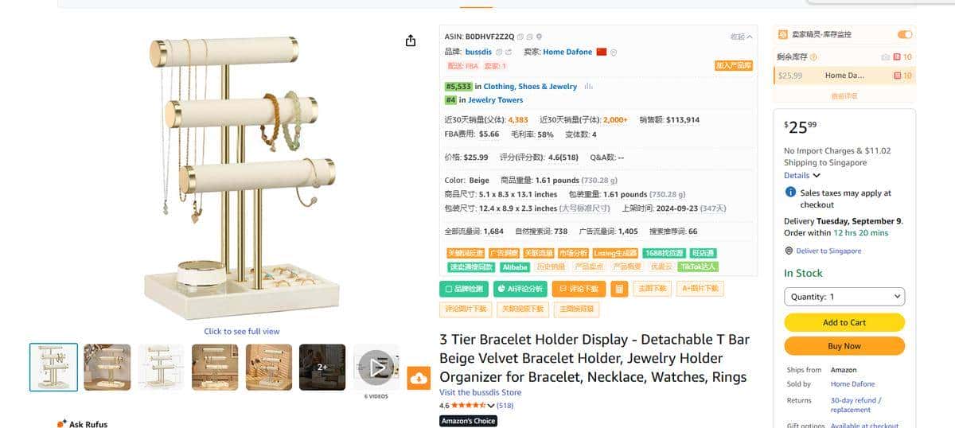Click the Alibaba tag button
Screen dimensions: 955x428
[x=515, y=267]
